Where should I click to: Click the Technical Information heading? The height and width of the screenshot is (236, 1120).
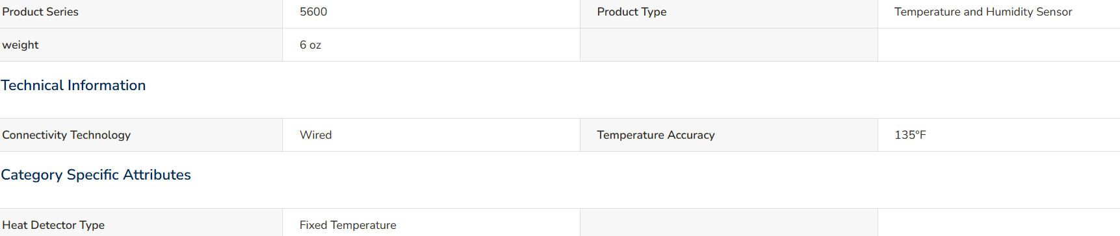(73, 85)
